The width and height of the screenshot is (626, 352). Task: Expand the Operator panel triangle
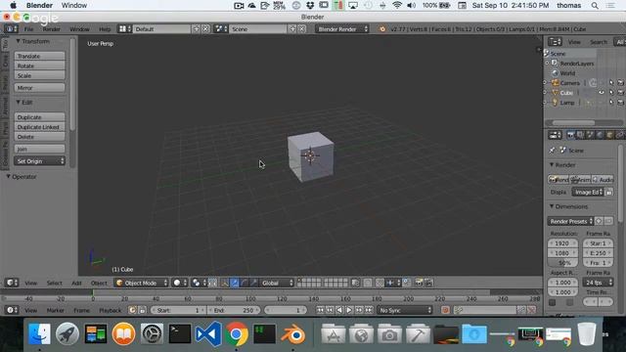(8, 176)
